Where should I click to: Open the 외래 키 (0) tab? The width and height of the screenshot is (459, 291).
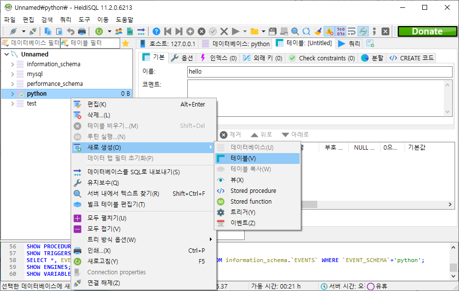point(262,58)
